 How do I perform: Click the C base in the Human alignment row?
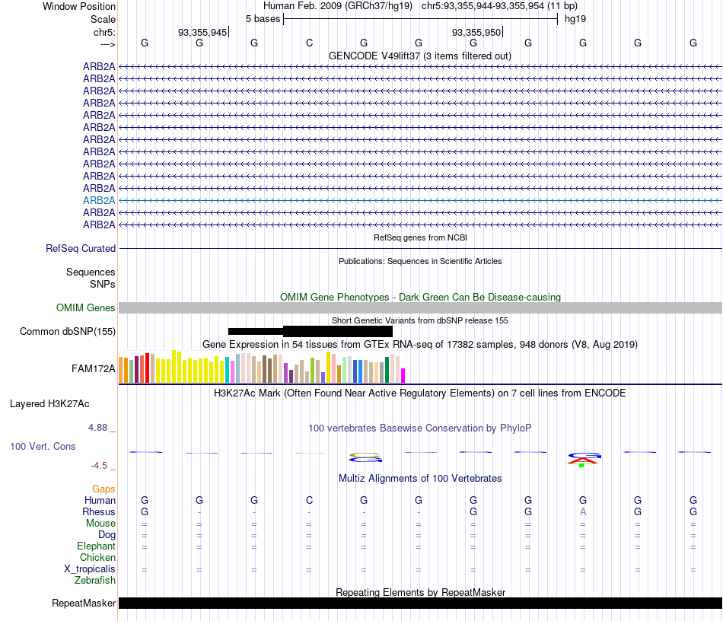click(x=310, y=500)
